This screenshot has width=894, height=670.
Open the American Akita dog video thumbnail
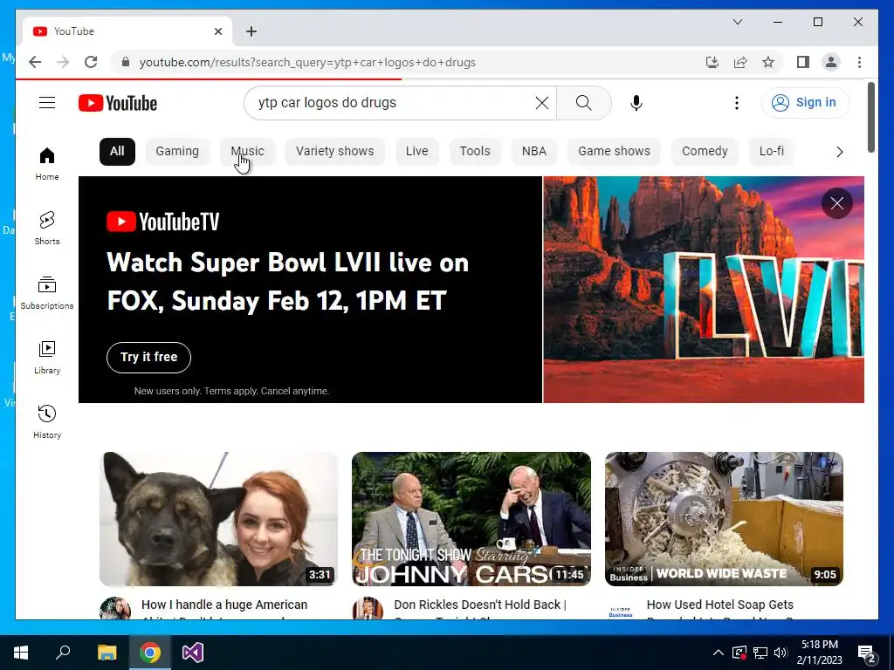coord(218,519)
